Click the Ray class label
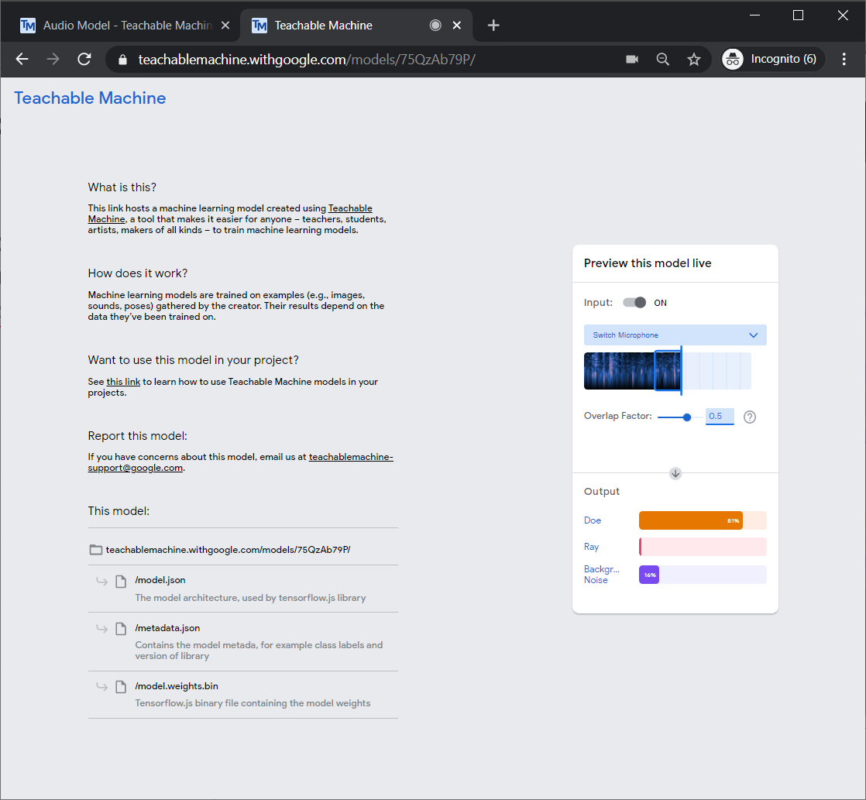 (x=591, y=547)
